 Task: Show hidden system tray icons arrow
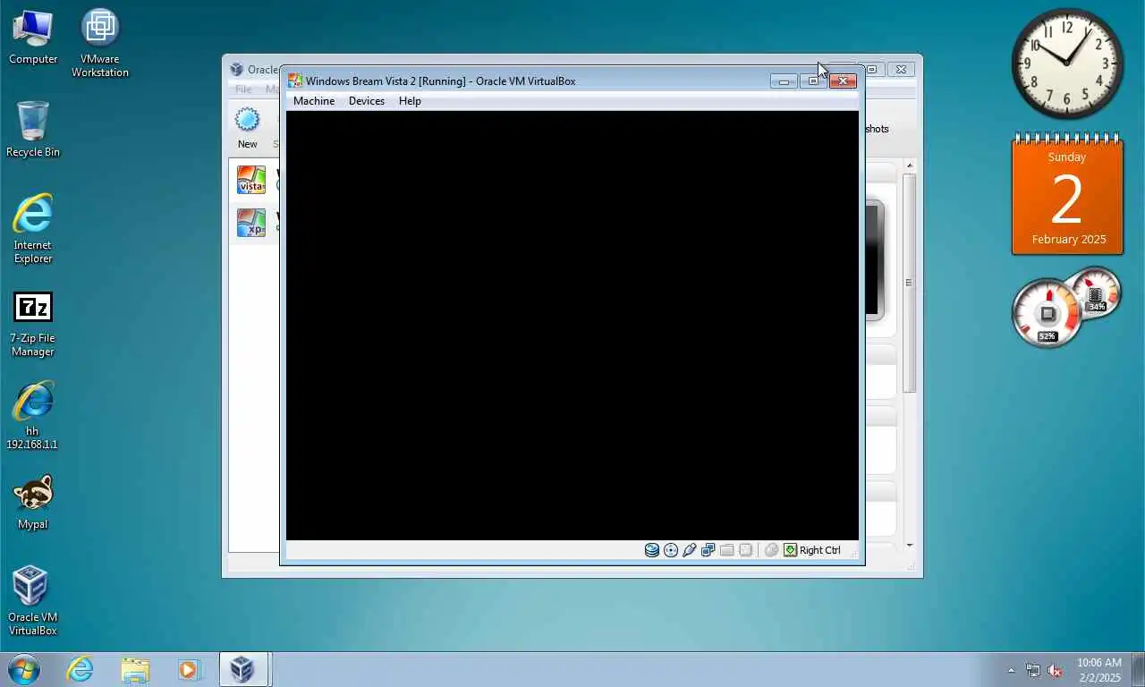click(x=1012, y=670)
